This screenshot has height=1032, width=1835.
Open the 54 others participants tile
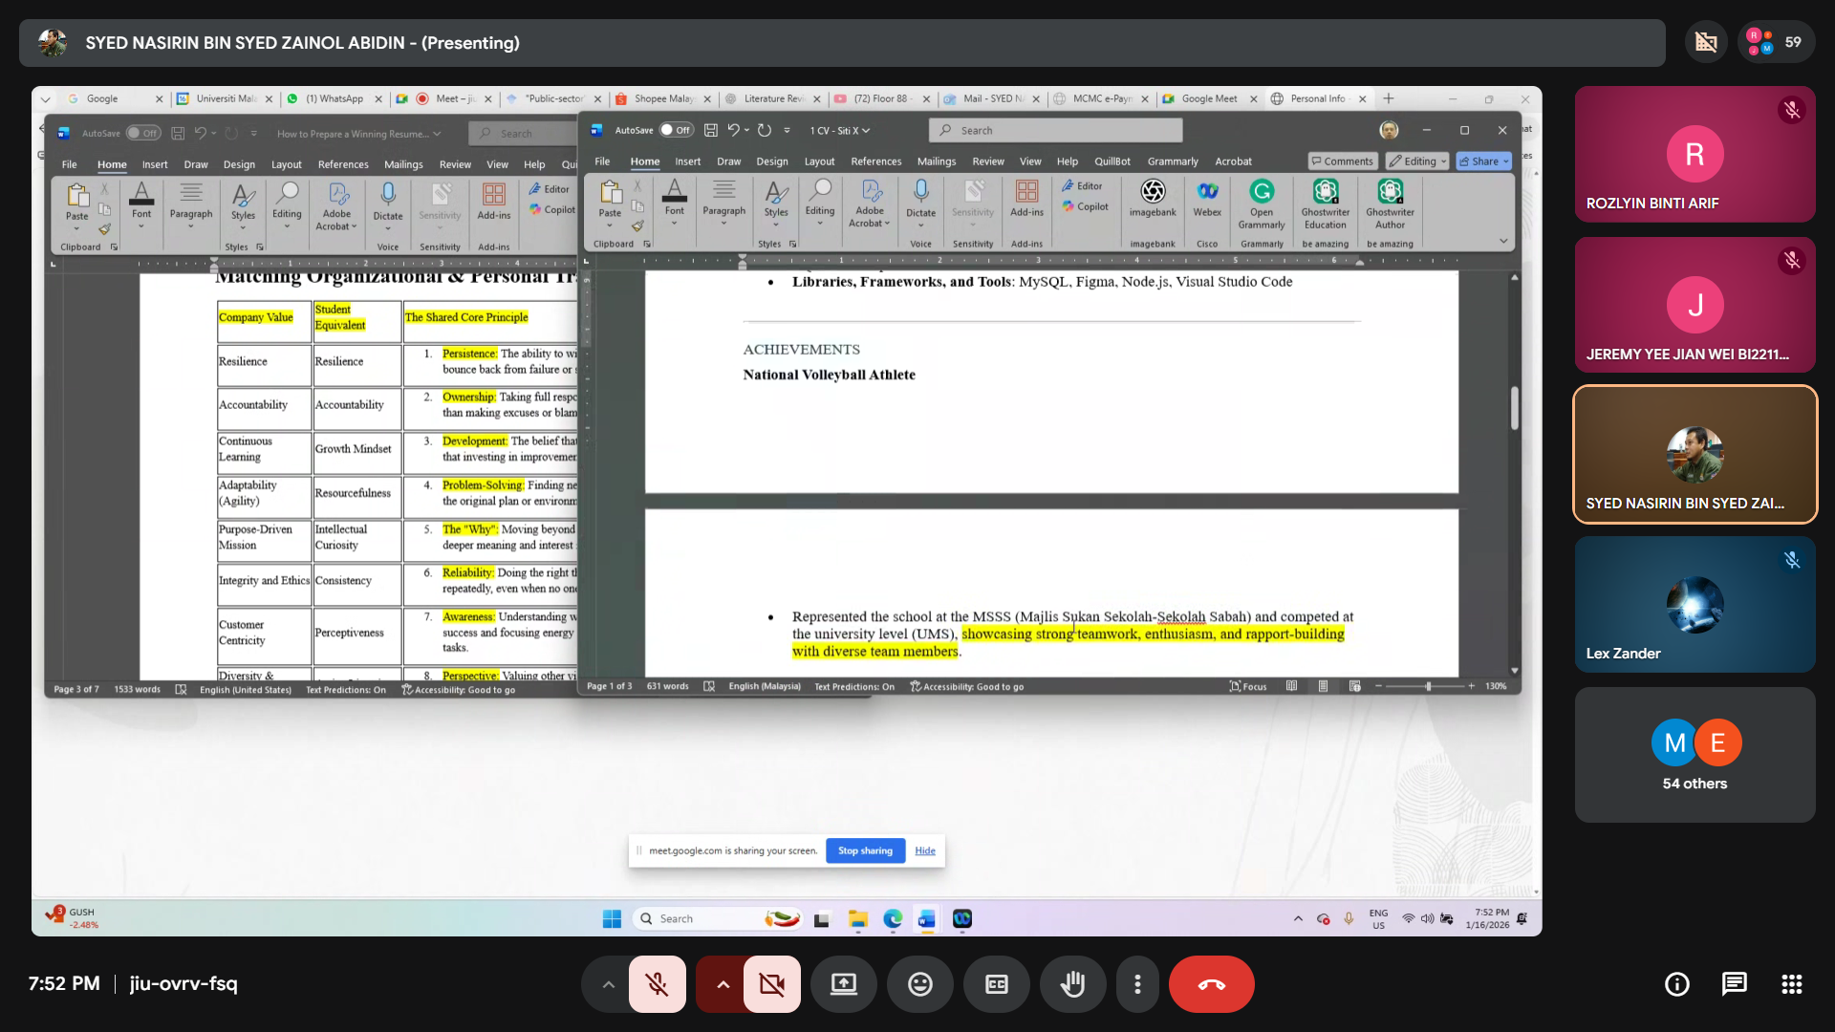tap(1695, 755)
